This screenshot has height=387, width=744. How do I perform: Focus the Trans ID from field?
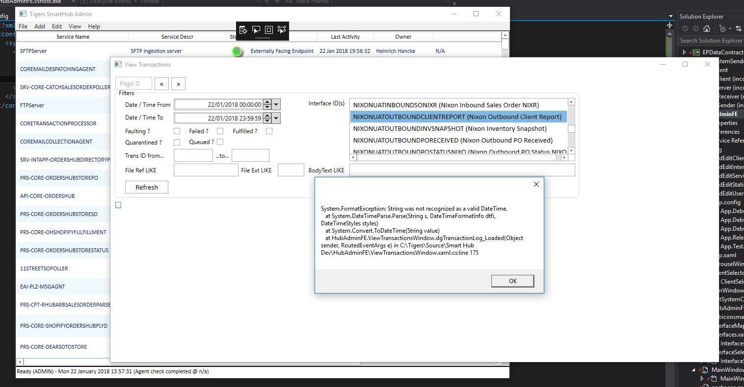tap(193, 155)
